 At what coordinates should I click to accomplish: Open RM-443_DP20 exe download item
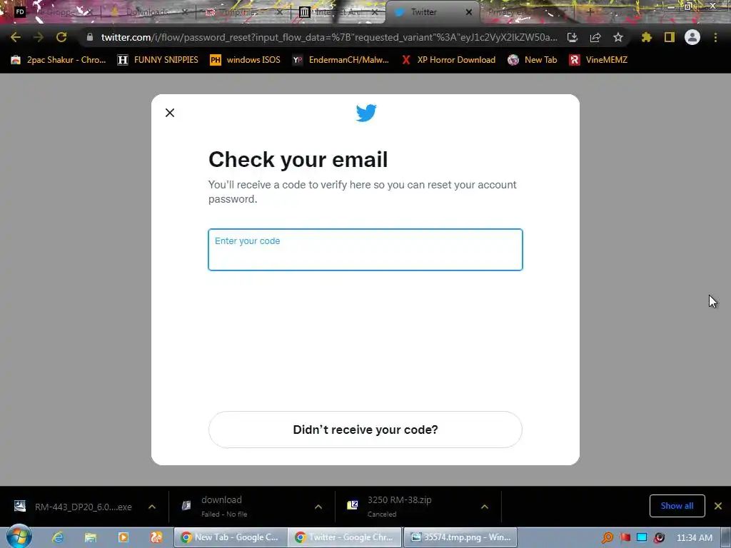point(74,507)
